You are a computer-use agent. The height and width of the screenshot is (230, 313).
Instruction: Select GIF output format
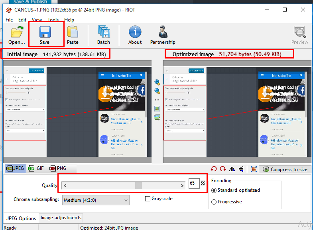(36, 168)
